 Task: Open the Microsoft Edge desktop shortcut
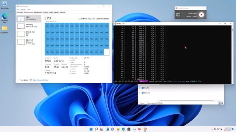pyautogui.click(x=4, y=18)
